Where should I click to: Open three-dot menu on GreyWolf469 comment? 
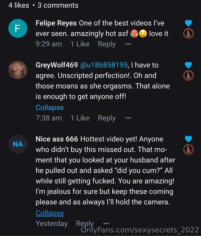128,118
